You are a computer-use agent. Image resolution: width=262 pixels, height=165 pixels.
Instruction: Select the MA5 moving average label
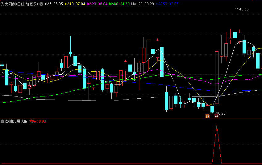53,4
